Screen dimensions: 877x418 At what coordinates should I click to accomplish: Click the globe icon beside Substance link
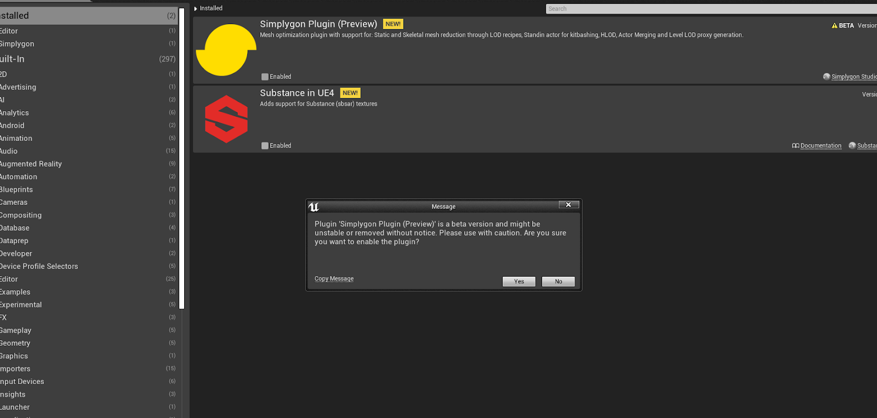pyautogui.click(x=852, y=146)
